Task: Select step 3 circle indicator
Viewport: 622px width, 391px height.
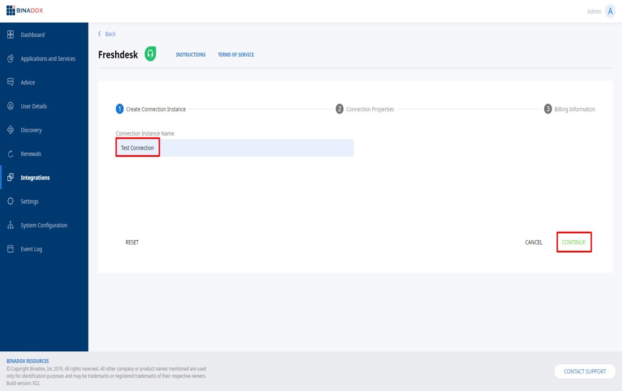Action: 548,109
